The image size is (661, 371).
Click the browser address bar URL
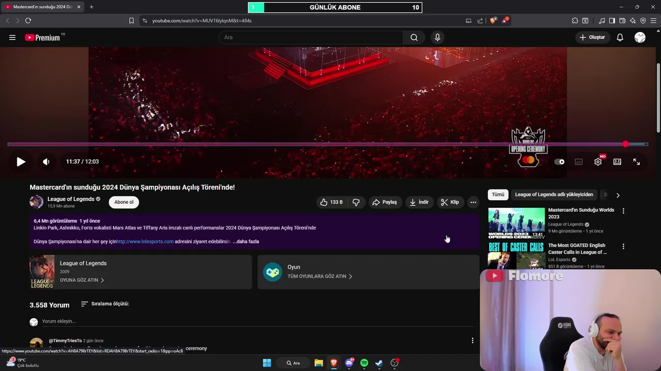(202, 21)
